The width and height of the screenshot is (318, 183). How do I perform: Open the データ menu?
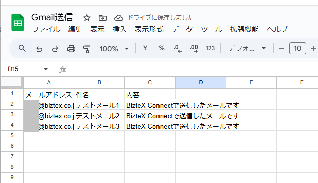coord(182,29)
